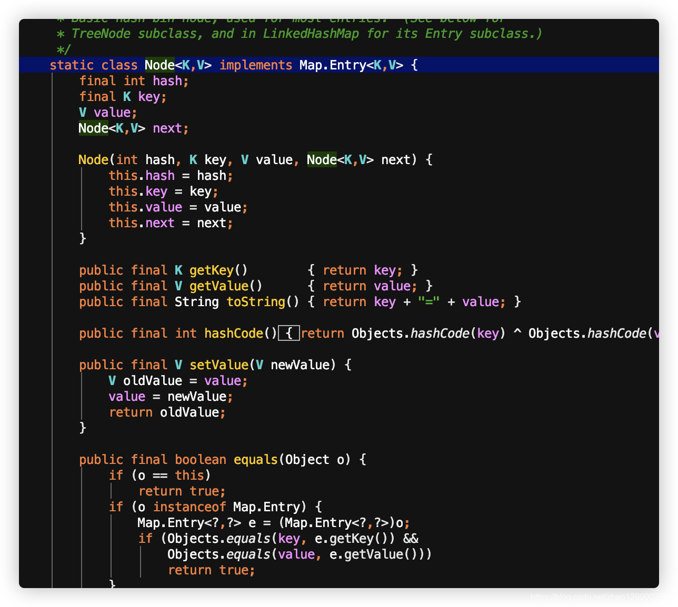Viewport: 678px width, 607px height.
Task: Click 'return oldValue;' statement
Action: tap(167, 412)
